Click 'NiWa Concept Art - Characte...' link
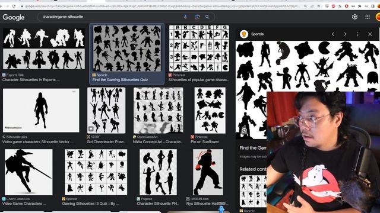The image size is (380, 213). tap(158, 142)
